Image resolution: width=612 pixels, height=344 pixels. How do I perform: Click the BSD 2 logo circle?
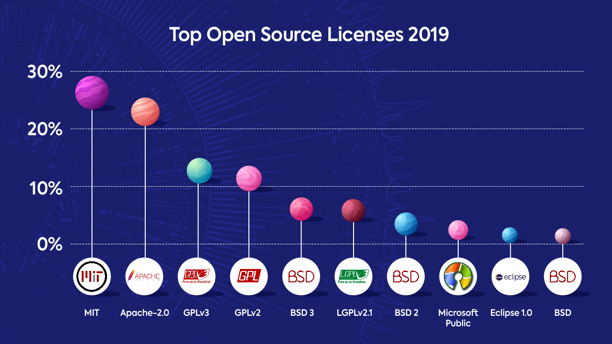point(406,276)
